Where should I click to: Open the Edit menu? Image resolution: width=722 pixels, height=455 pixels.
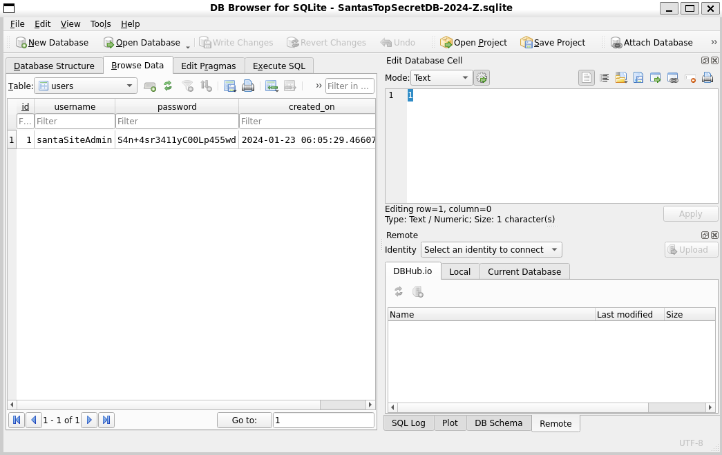point(42,24)
